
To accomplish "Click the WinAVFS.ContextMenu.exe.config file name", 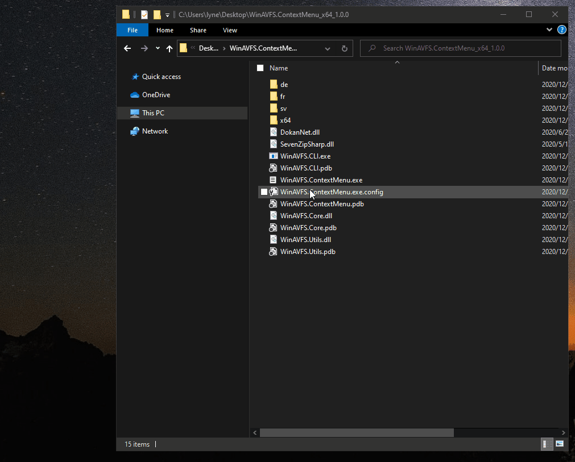I will tap(332, 192).
